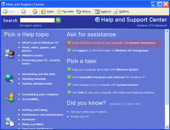This screenshot has width=170, height=130.
Task: Open the Support toolbar icon
Action: point(97,12)
